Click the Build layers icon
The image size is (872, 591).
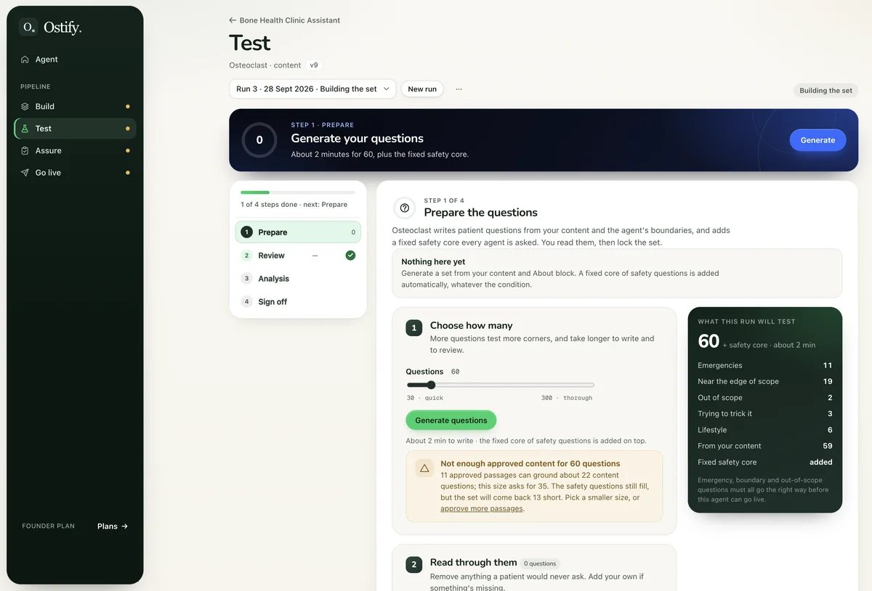pos(25,106)
